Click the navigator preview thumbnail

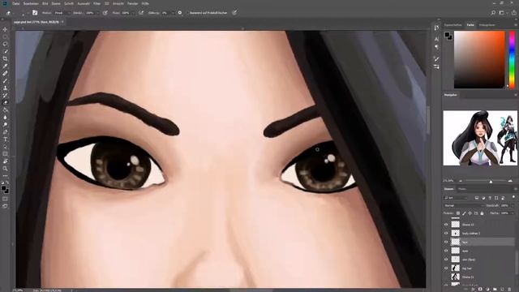pyautogui.click(x=480, y=138)
